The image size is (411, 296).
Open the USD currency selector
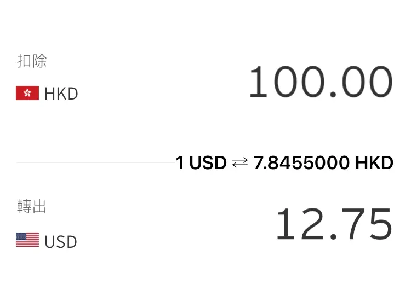click(x=47, y=241)
